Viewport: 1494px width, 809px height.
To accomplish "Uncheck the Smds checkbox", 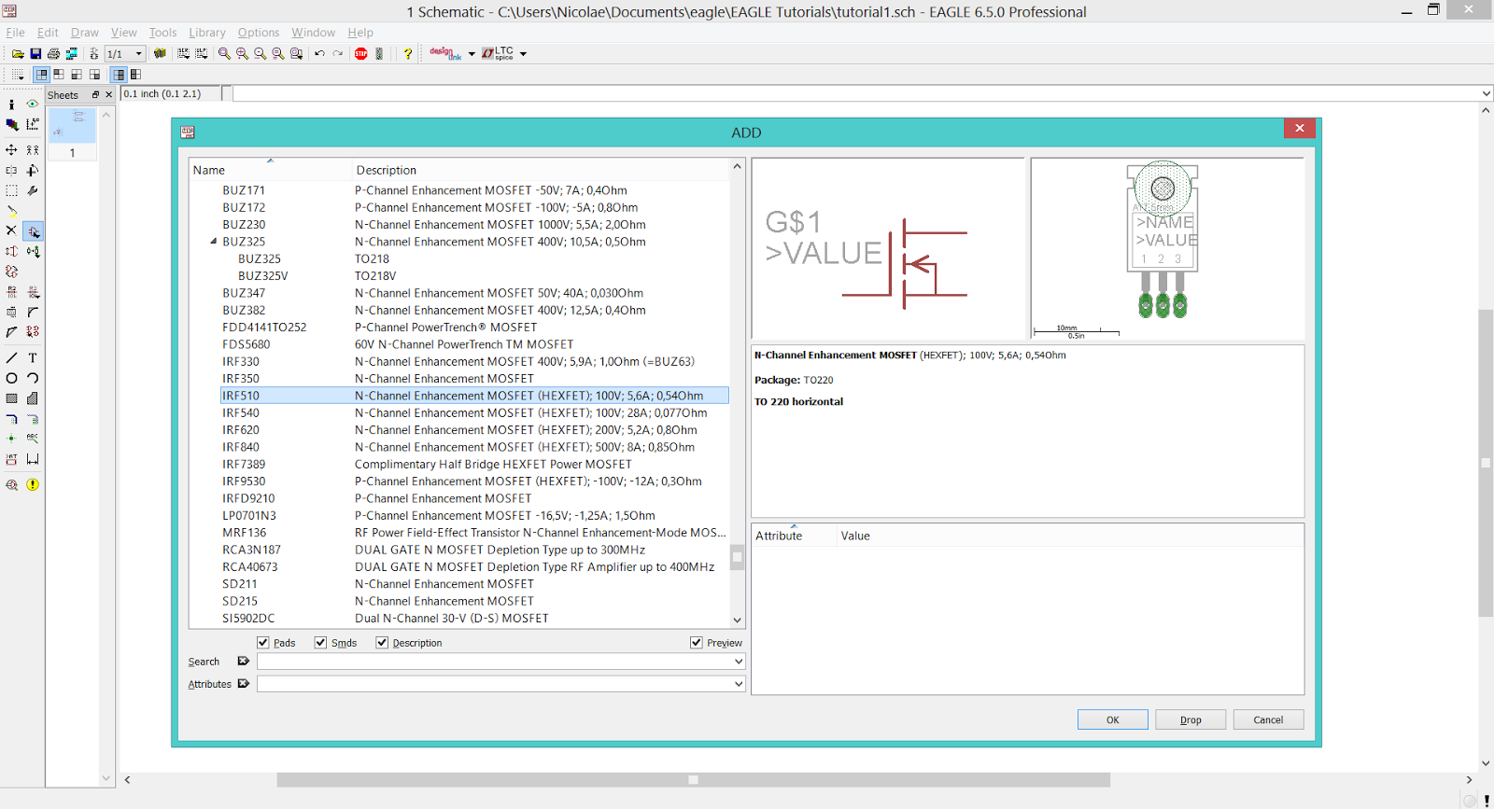I will coord(321,643).
